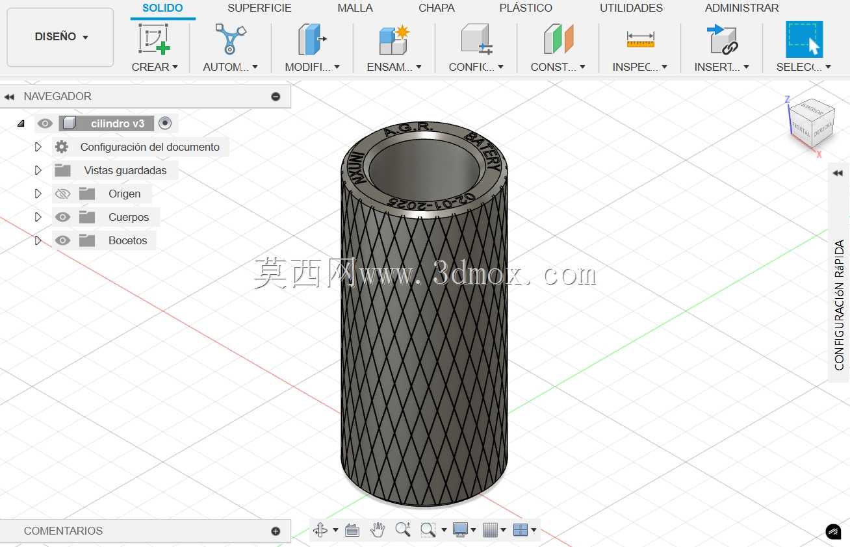850x547 pixels.
Task: Show the hidden Origen folder
Action: click(x=62, y=194)
